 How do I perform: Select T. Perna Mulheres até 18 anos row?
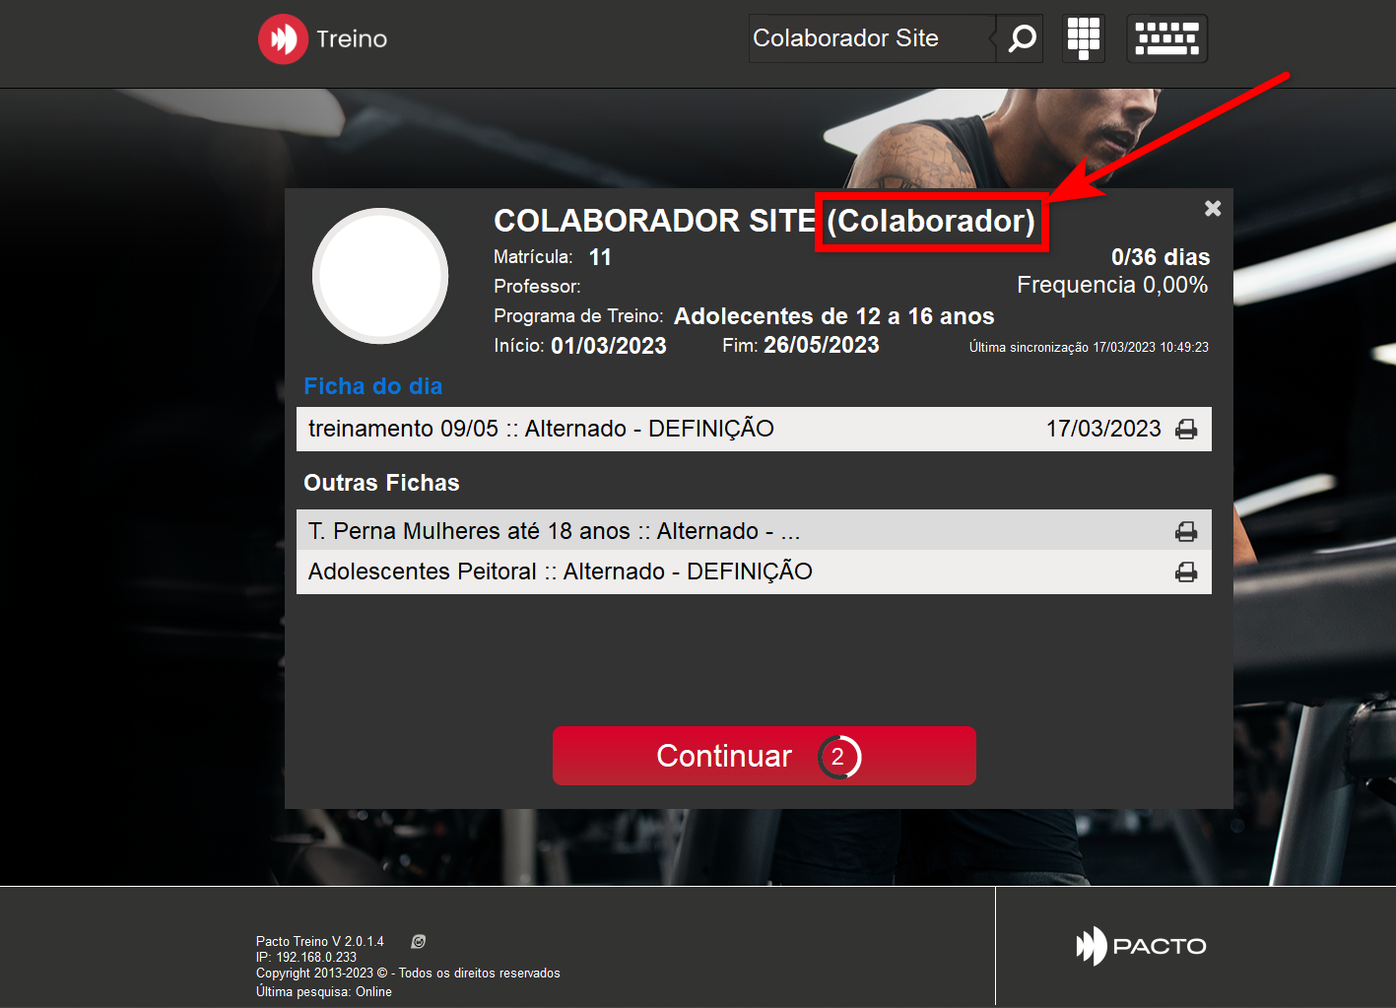[x=754, y=531]
